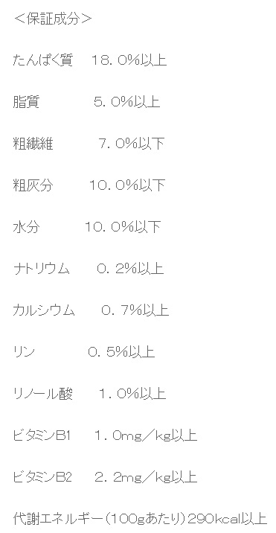Click the 脂質 label
Viewport: 276px width, 533px height.
pos(26,102)
